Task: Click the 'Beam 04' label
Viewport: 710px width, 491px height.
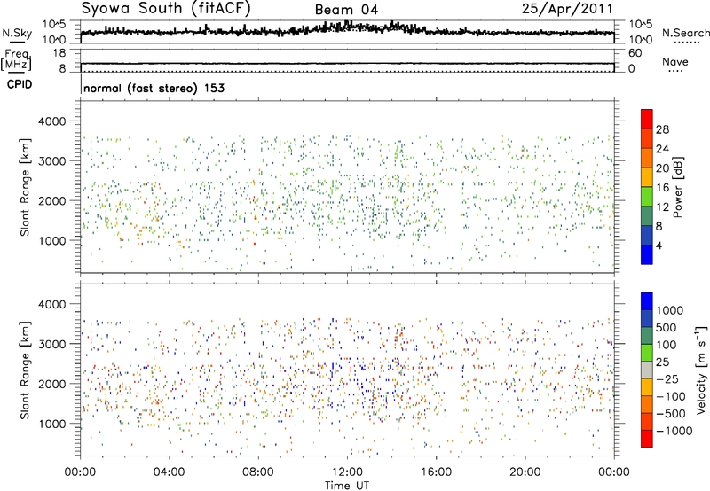Action: point(346,10)
